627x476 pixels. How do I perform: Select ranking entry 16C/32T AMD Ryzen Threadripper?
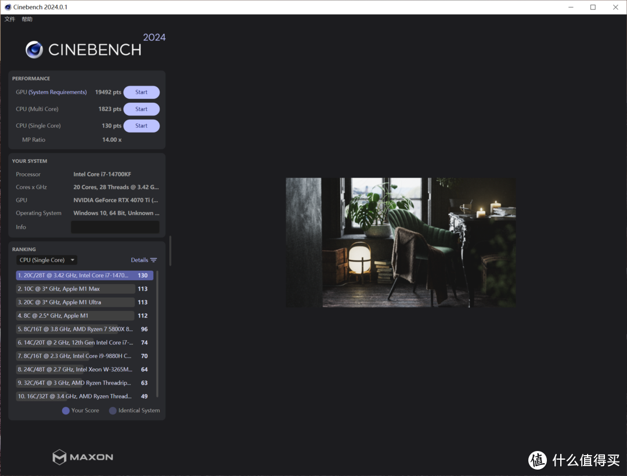tap(84, 396)
